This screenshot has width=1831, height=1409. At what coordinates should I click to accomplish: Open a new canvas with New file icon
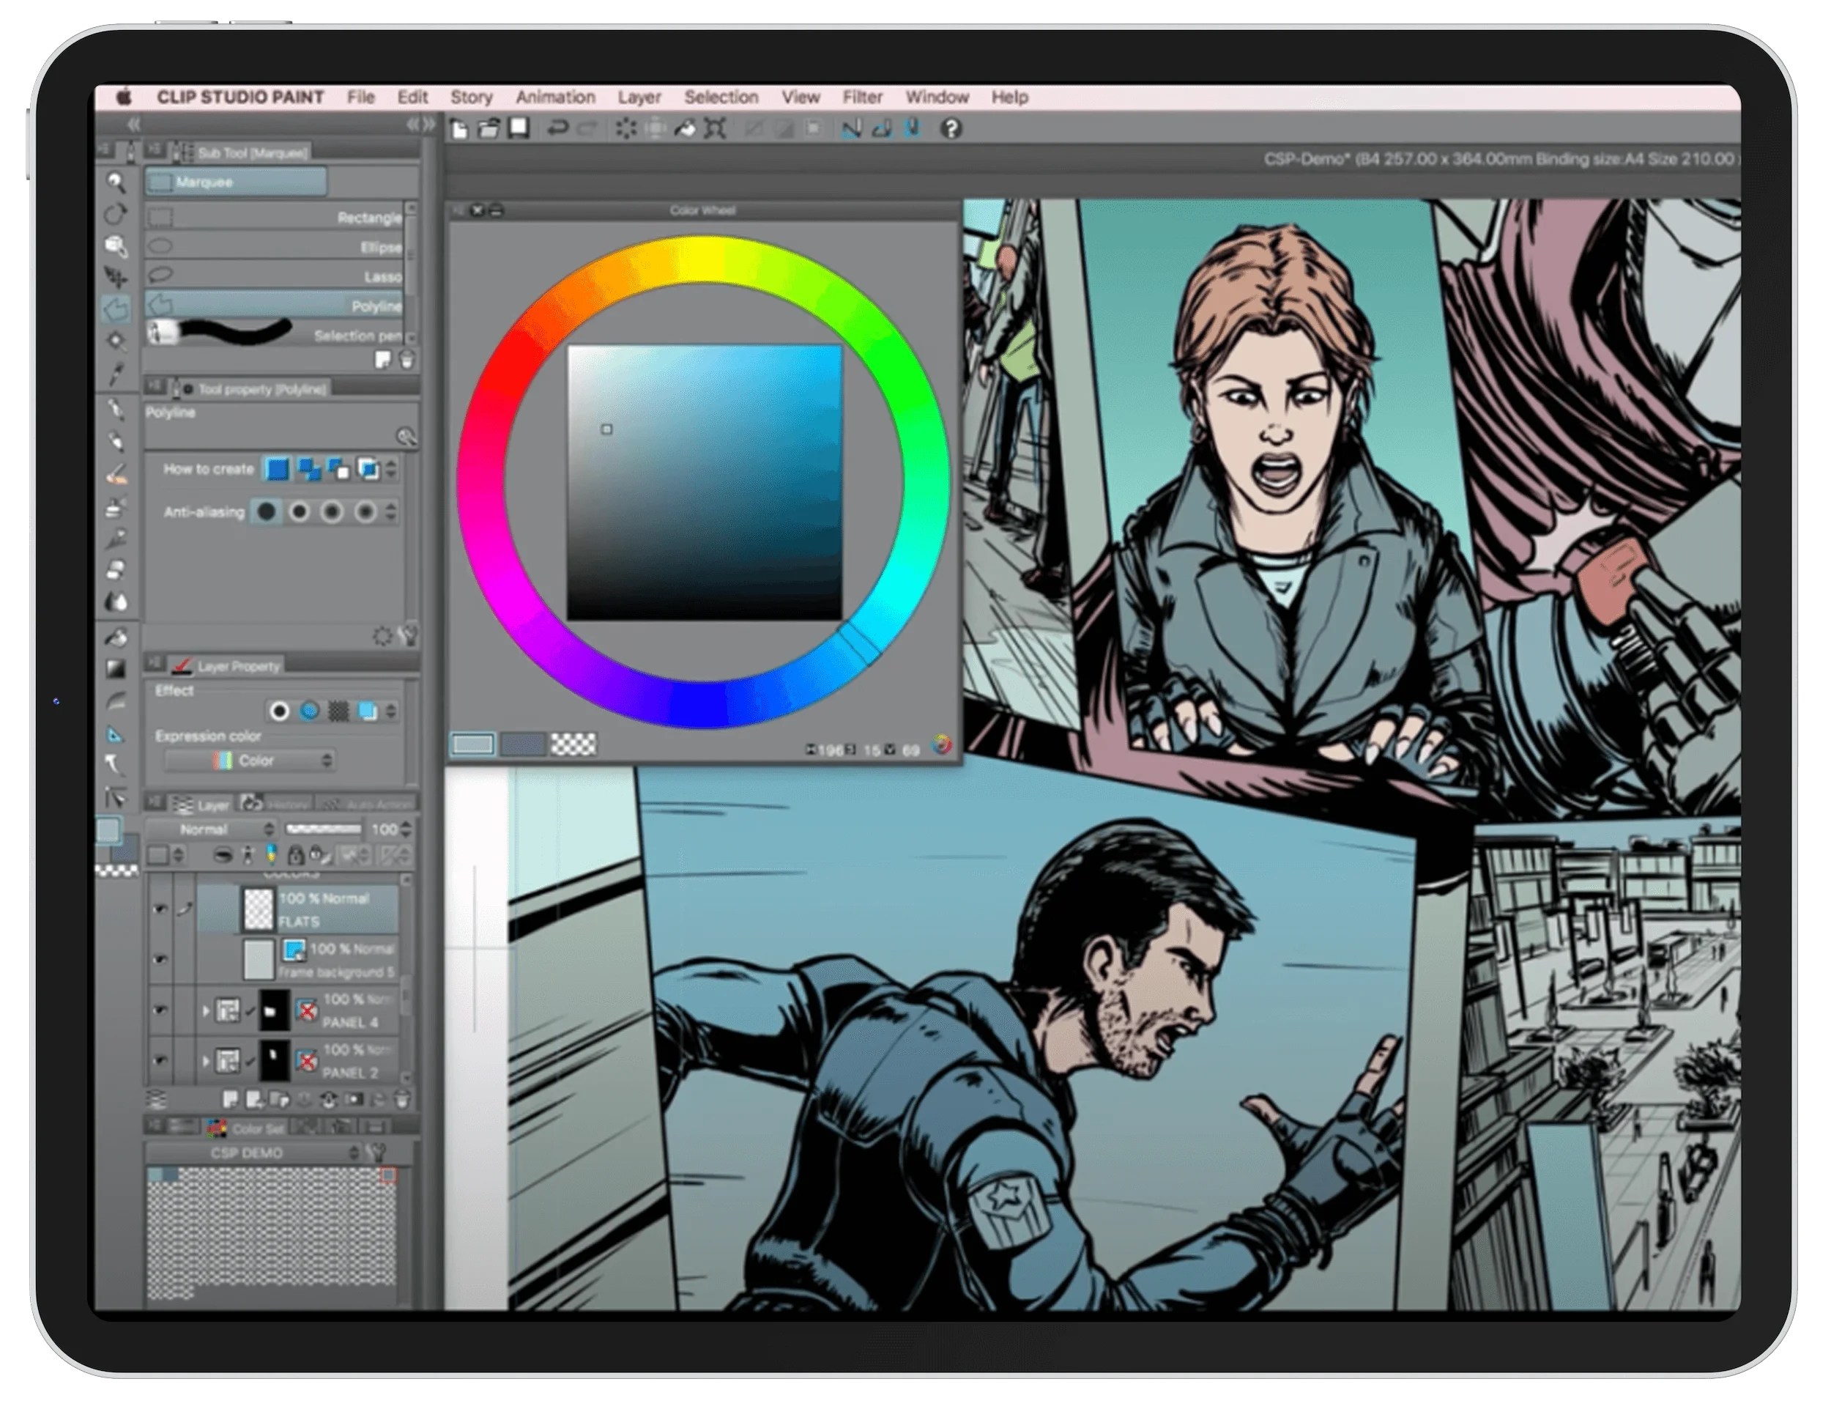pyautogui.click(x=458, y=127)
